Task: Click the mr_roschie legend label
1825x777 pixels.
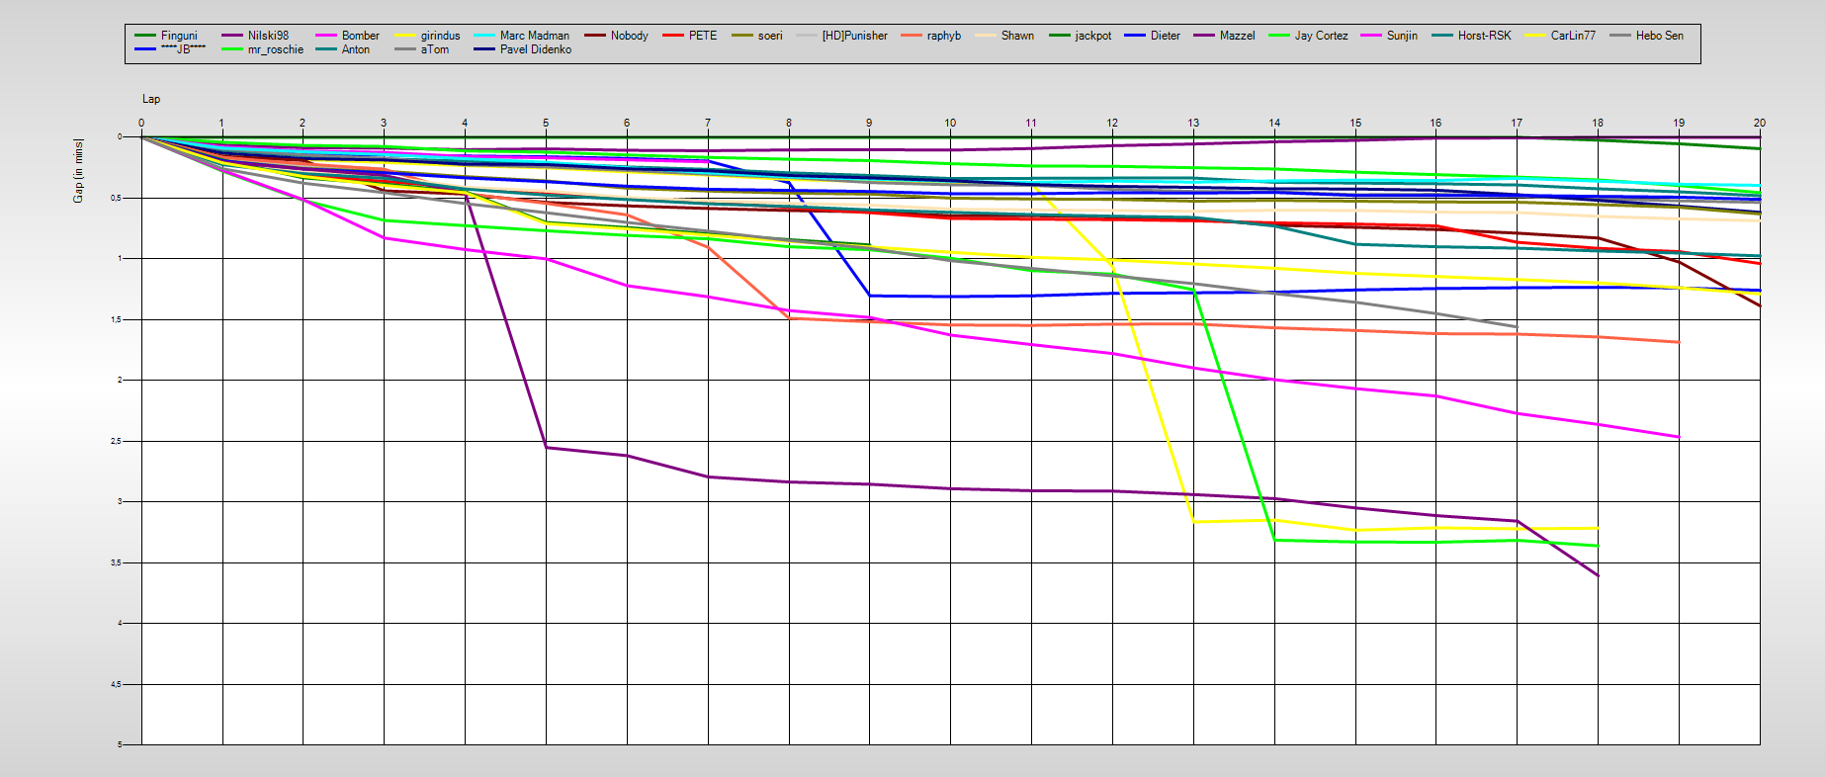Action: (276, 49)
